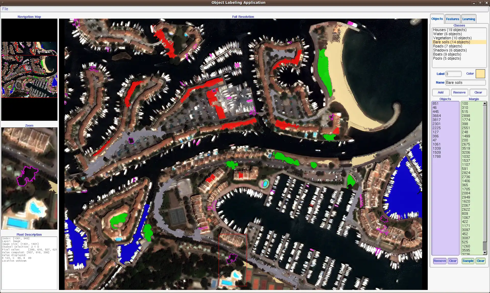Click the File menu item
Viewport: 490px width, 293px height.
(x=5, y=9)
